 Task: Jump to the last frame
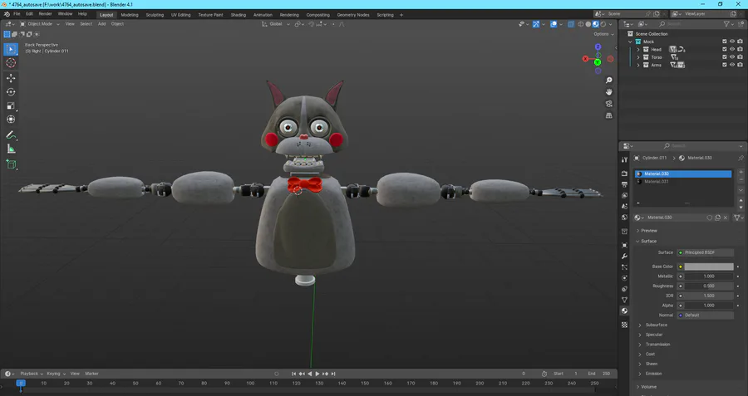point(333,374)
